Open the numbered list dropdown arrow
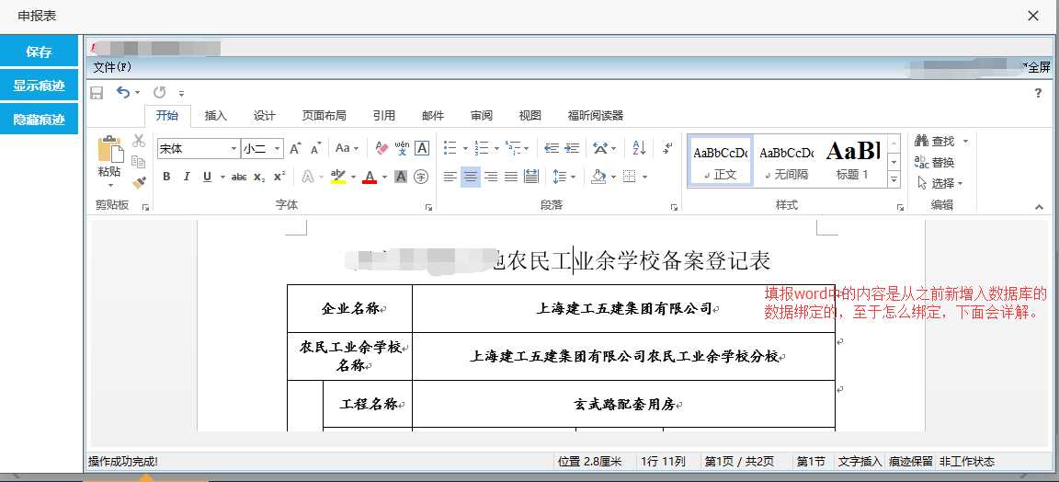Viewport: 1059px width, 482px height. coord(496,149)
